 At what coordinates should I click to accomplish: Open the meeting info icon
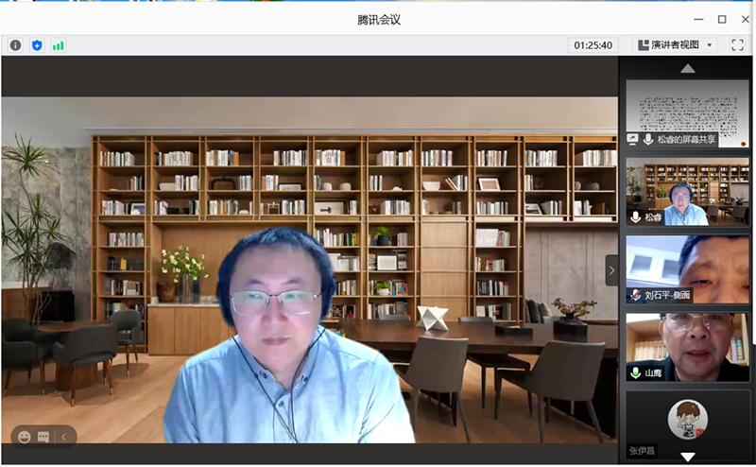tap(15, 44)
